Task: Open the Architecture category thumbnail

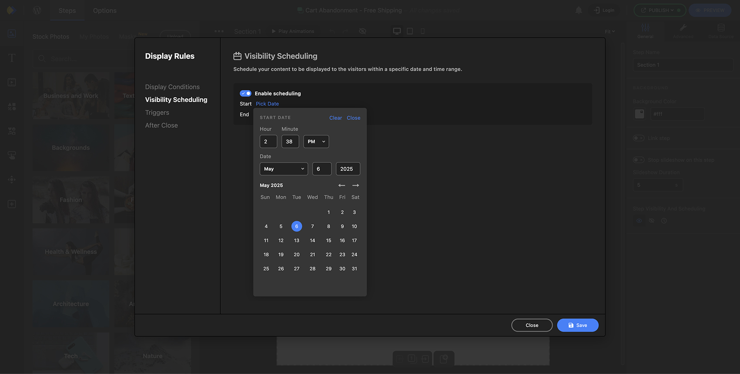Action: (x=71, y=304)
